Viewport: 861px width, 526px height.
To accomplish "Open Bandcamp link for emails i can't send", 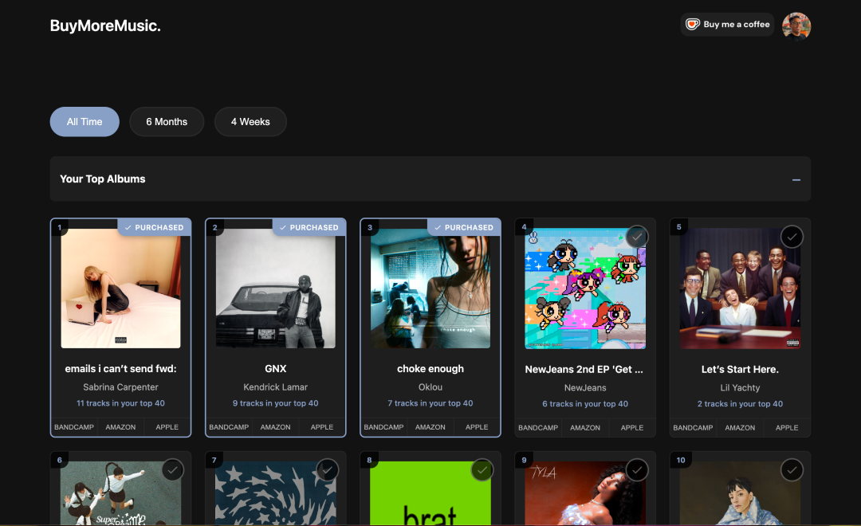I will (x=74, y=427).
